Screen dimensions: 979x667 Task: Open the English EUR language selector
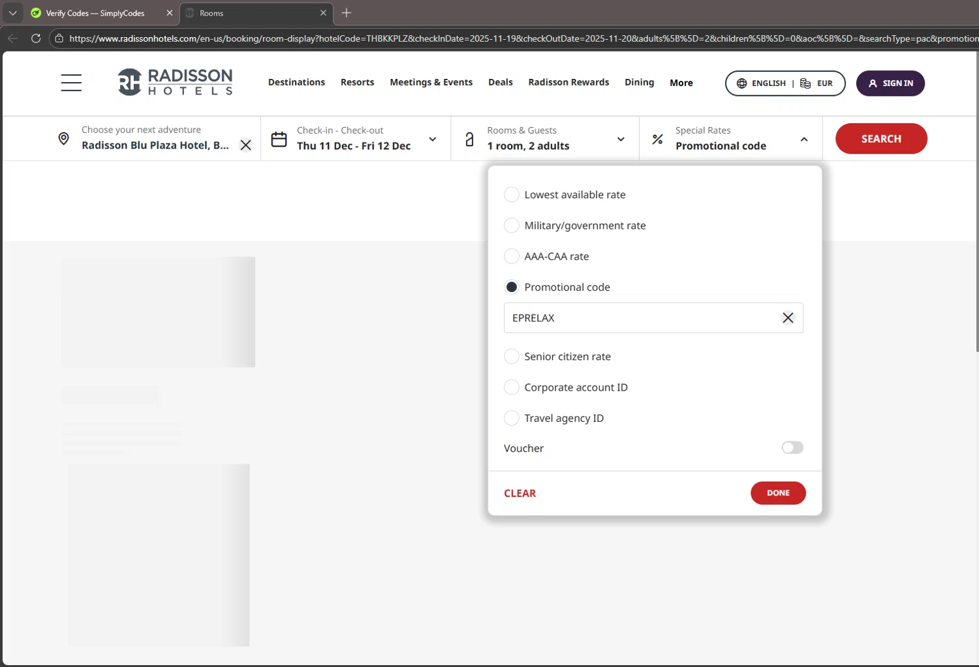[785, 83]
